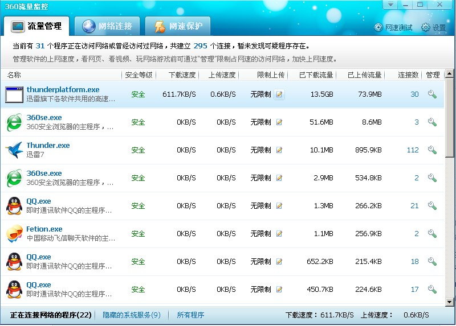
Task: Open manage wrench for 360se.exe with 3 connections
Action: 432,122
